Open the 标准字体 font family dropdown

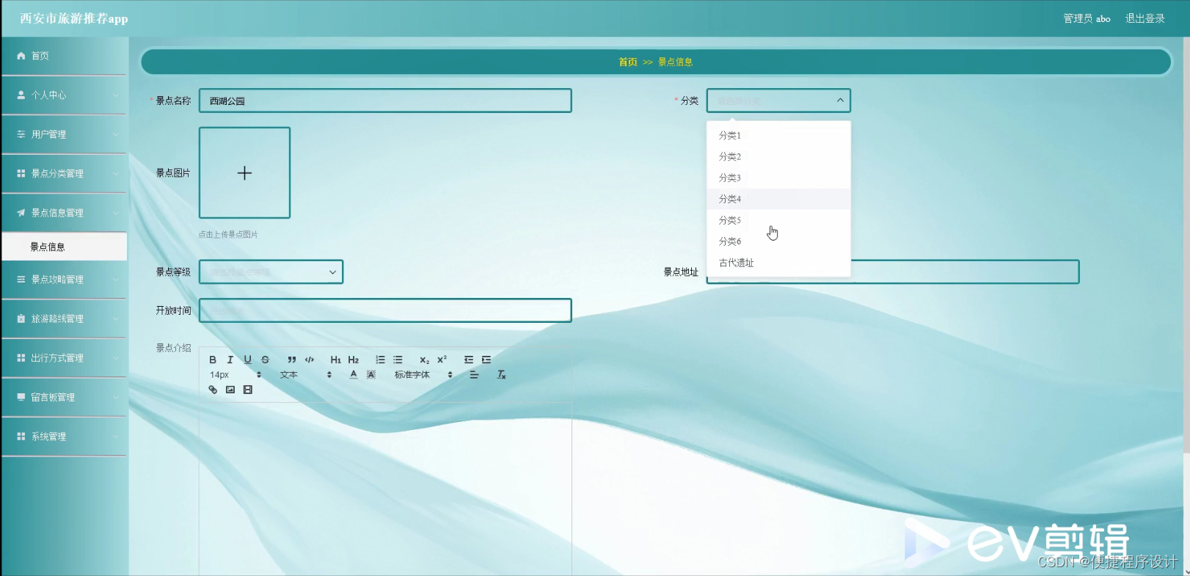(x=423, y=375)
